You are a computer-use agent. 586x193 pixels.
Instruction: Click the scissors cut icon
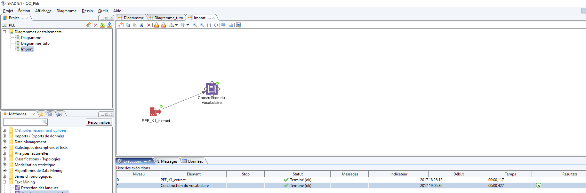click(142, 25)
